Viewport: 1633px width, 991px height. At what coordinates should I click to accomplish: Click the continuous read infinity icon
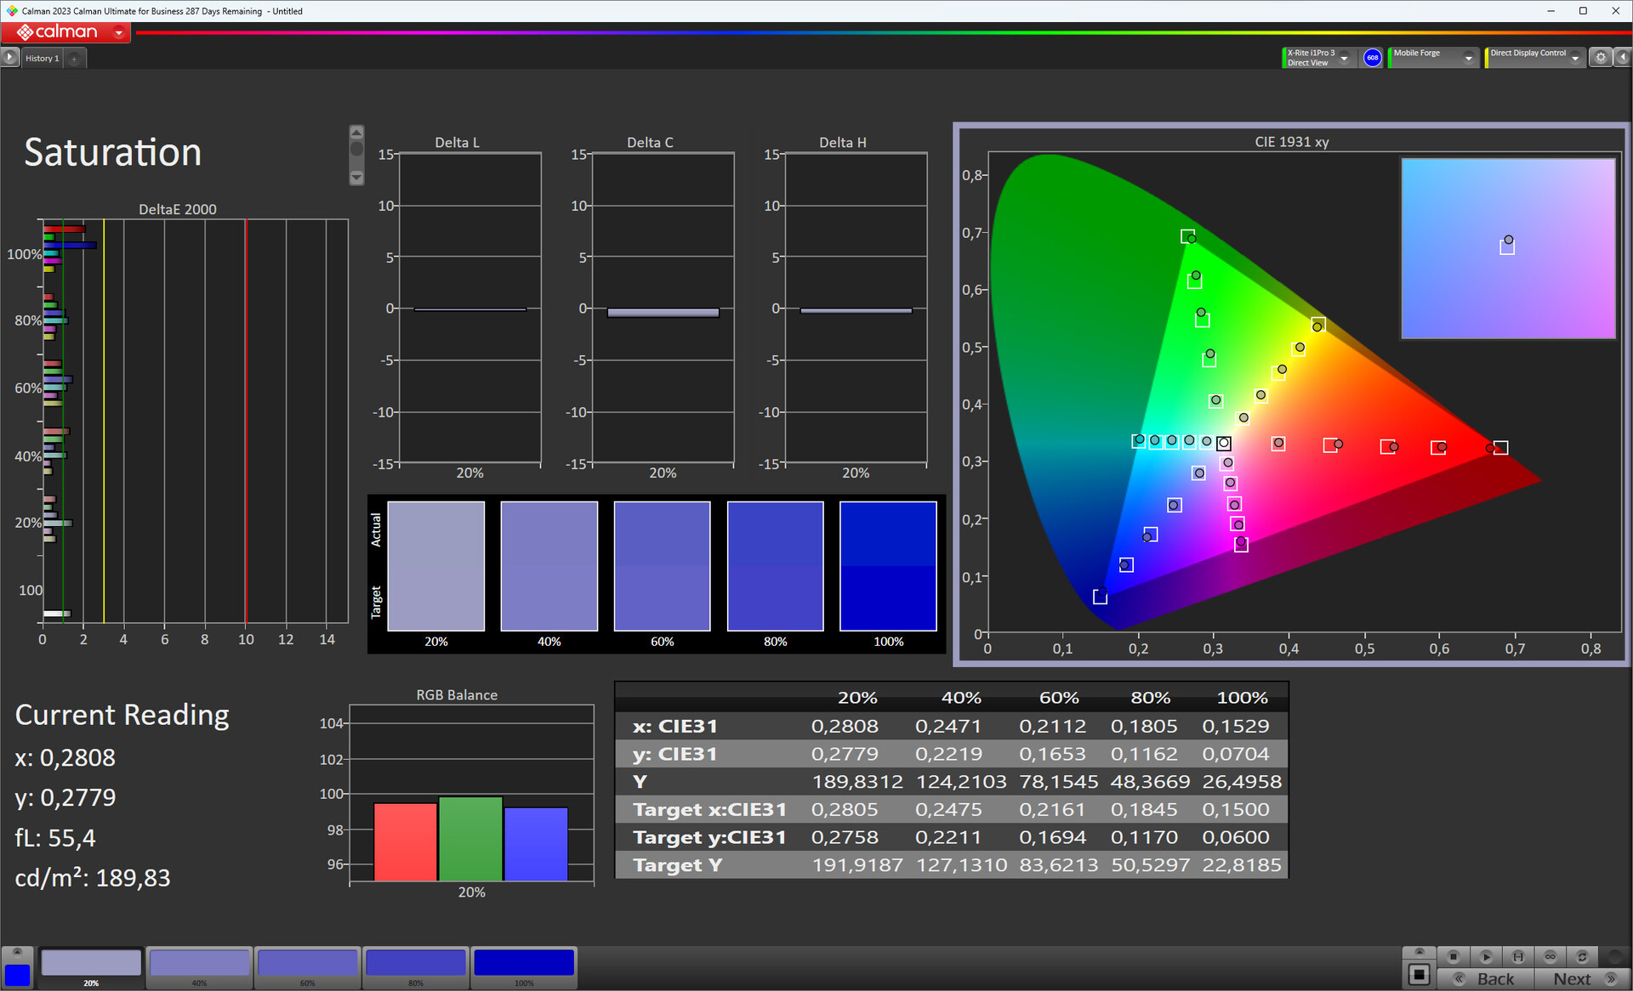tap(1550, 956)
